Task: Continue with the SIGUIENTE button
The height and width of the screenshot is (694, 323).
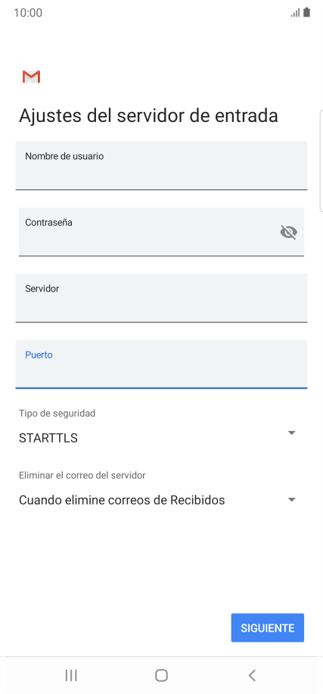Action: [x=267, y=627]
